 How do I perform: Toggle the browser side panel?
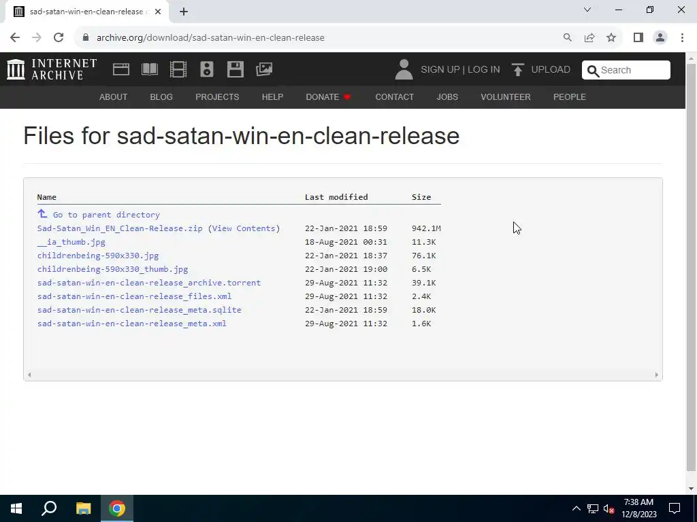[x=638, y=38]
